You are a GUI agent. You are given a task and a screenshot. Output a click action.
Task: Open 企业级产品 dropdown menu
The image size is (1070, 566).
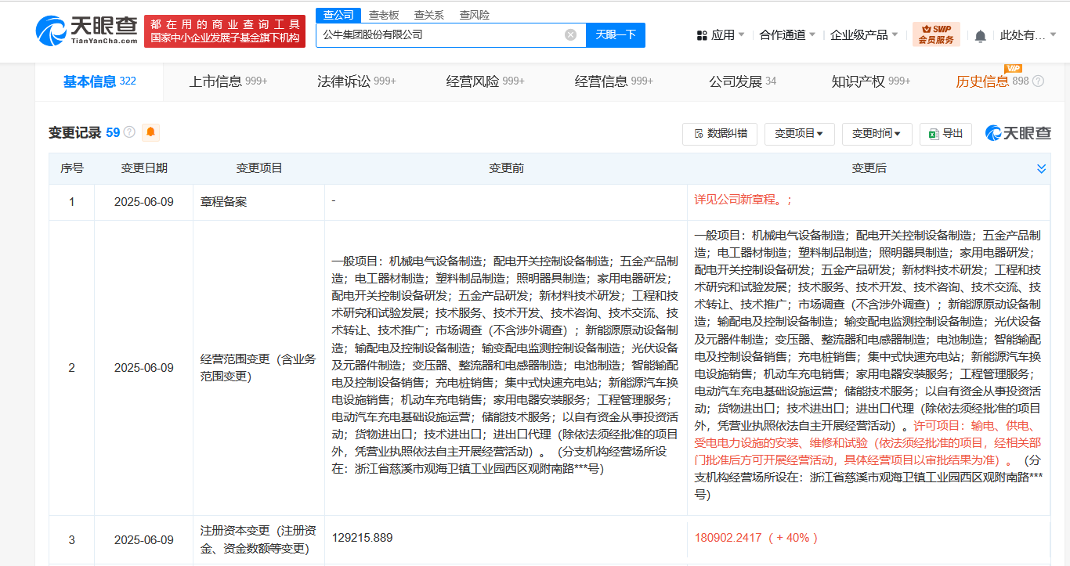[x=865, y=35]
